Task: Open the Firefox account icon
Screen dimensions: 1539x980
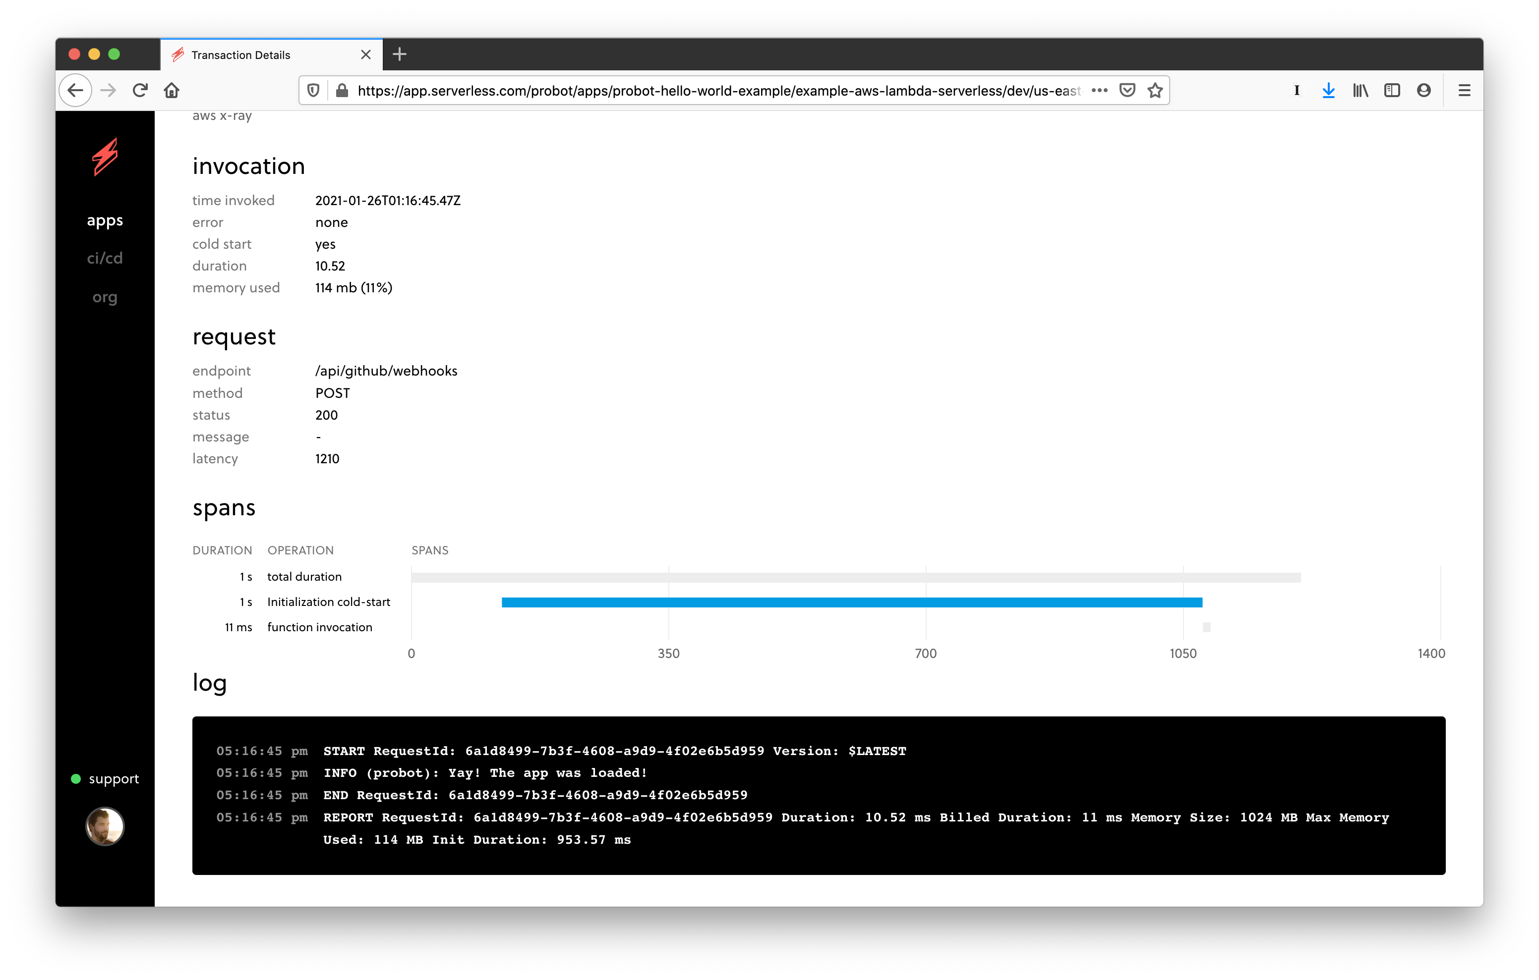Action: pos(1423,90)
